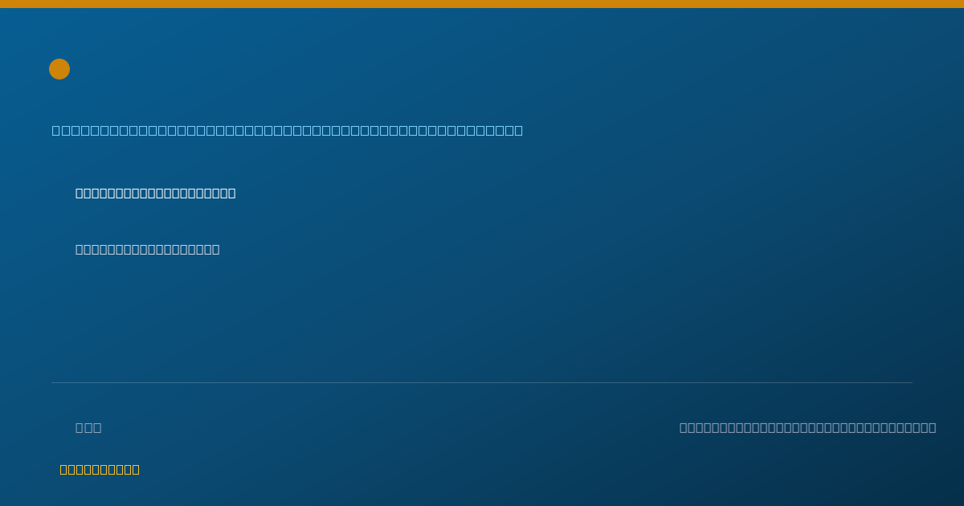Click the yellow text link in the footer
The image size is (964, 506).
coord(100,469)
